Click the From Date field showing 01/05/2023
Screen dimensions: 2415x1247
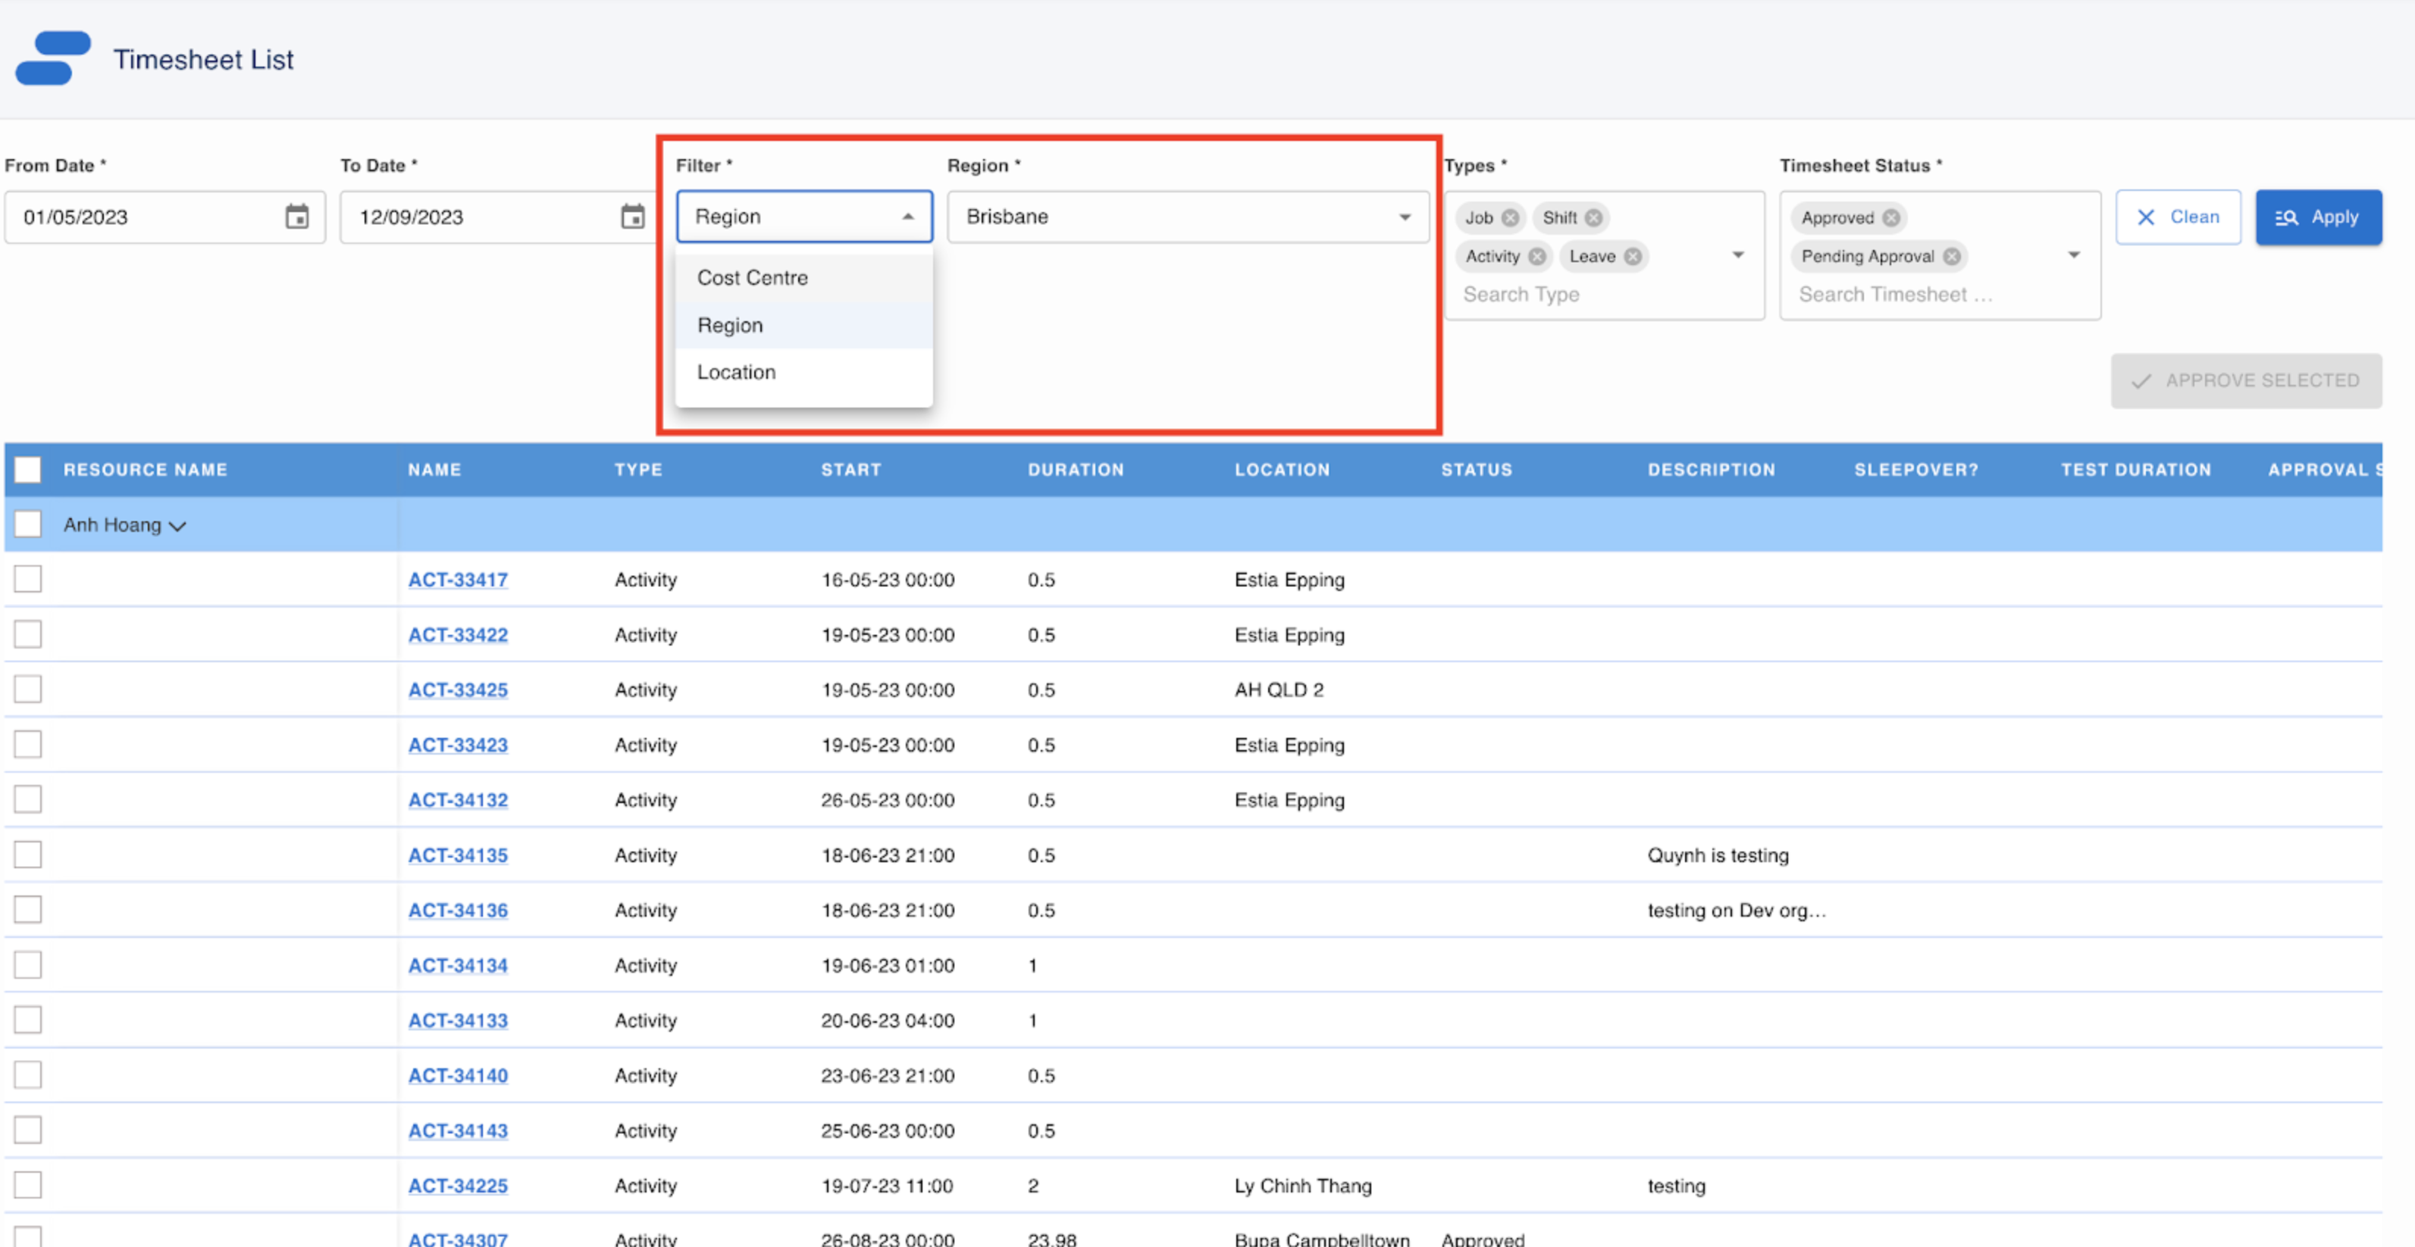coord(165,217)
